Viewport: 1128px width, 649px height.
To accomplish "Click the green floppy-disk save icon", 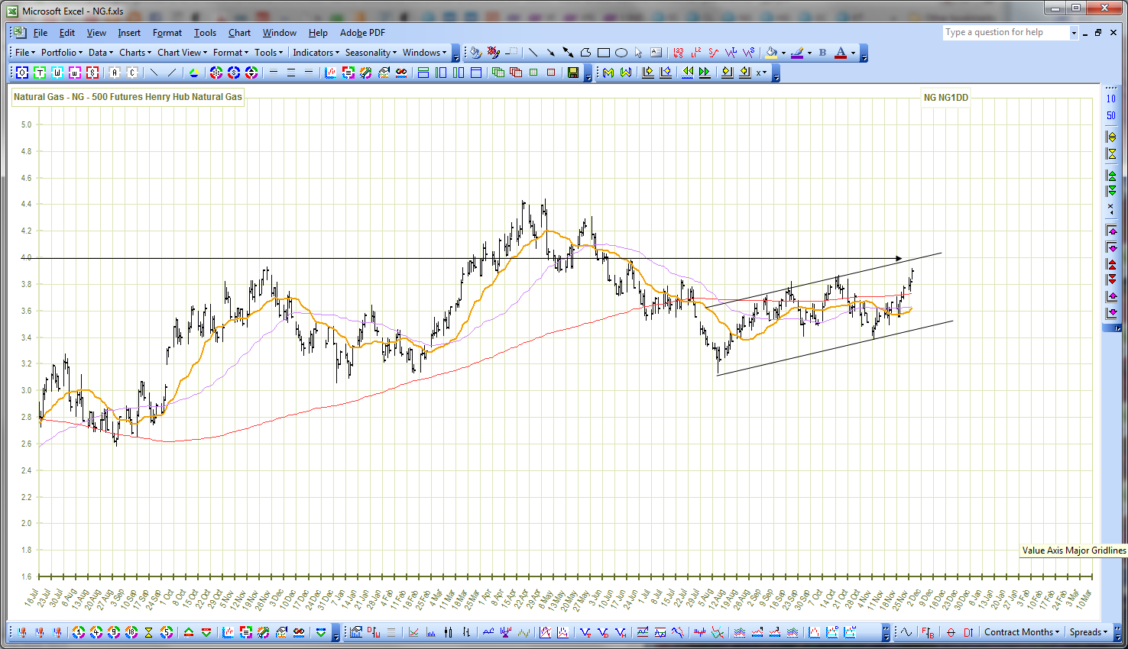I will click(x=573, y=73).
